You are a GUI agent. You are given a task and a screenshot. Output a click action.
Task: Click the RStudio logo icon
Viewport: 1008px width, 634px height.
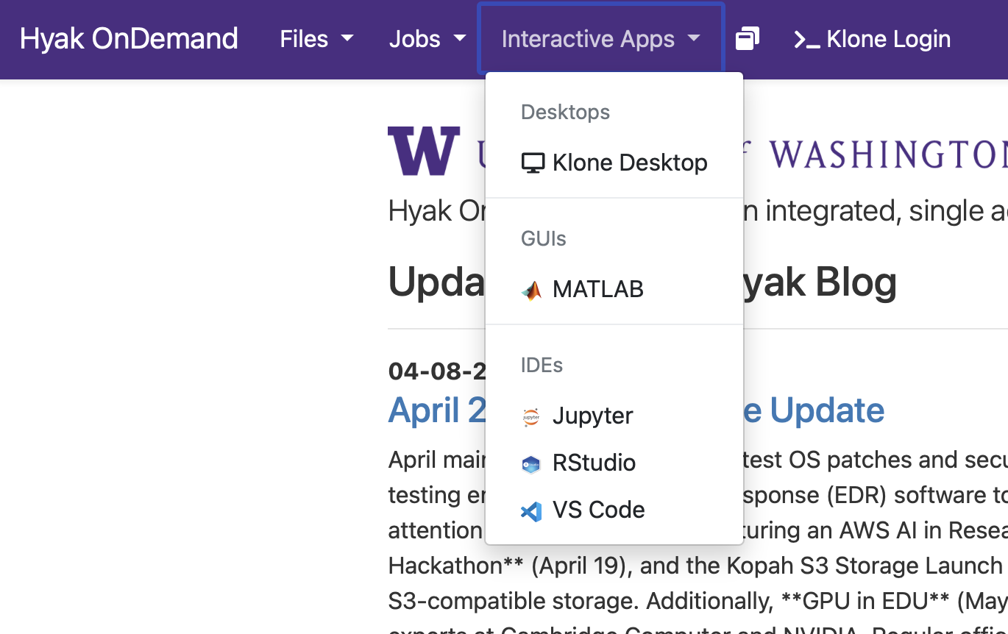click(531, 463)
